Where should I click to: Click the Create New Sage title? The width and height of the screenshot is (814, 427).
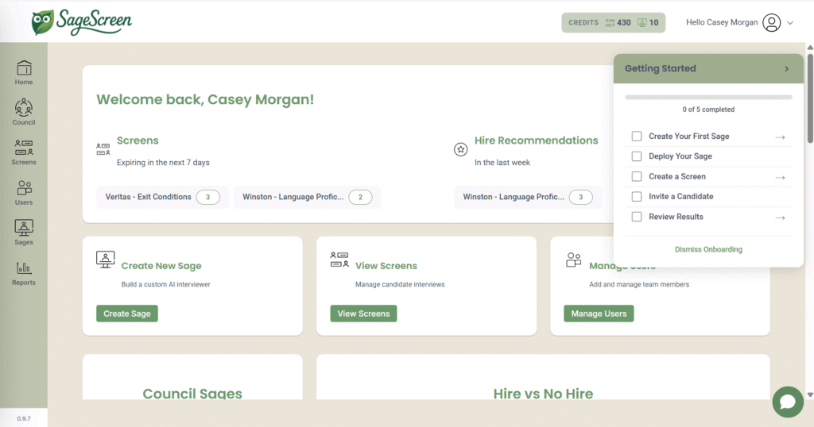(x=161, y=266)
